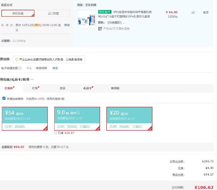Select 京东快递 delivery option
Image resolution: width=217 pixels, height=190 pixels.
(18, 13)
